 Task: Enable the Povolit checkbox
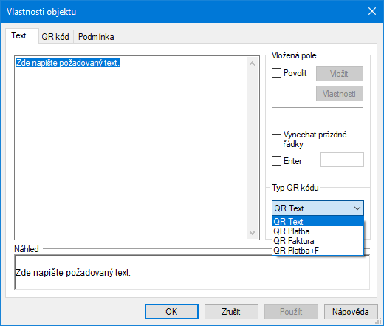click(x=276, y=73)
